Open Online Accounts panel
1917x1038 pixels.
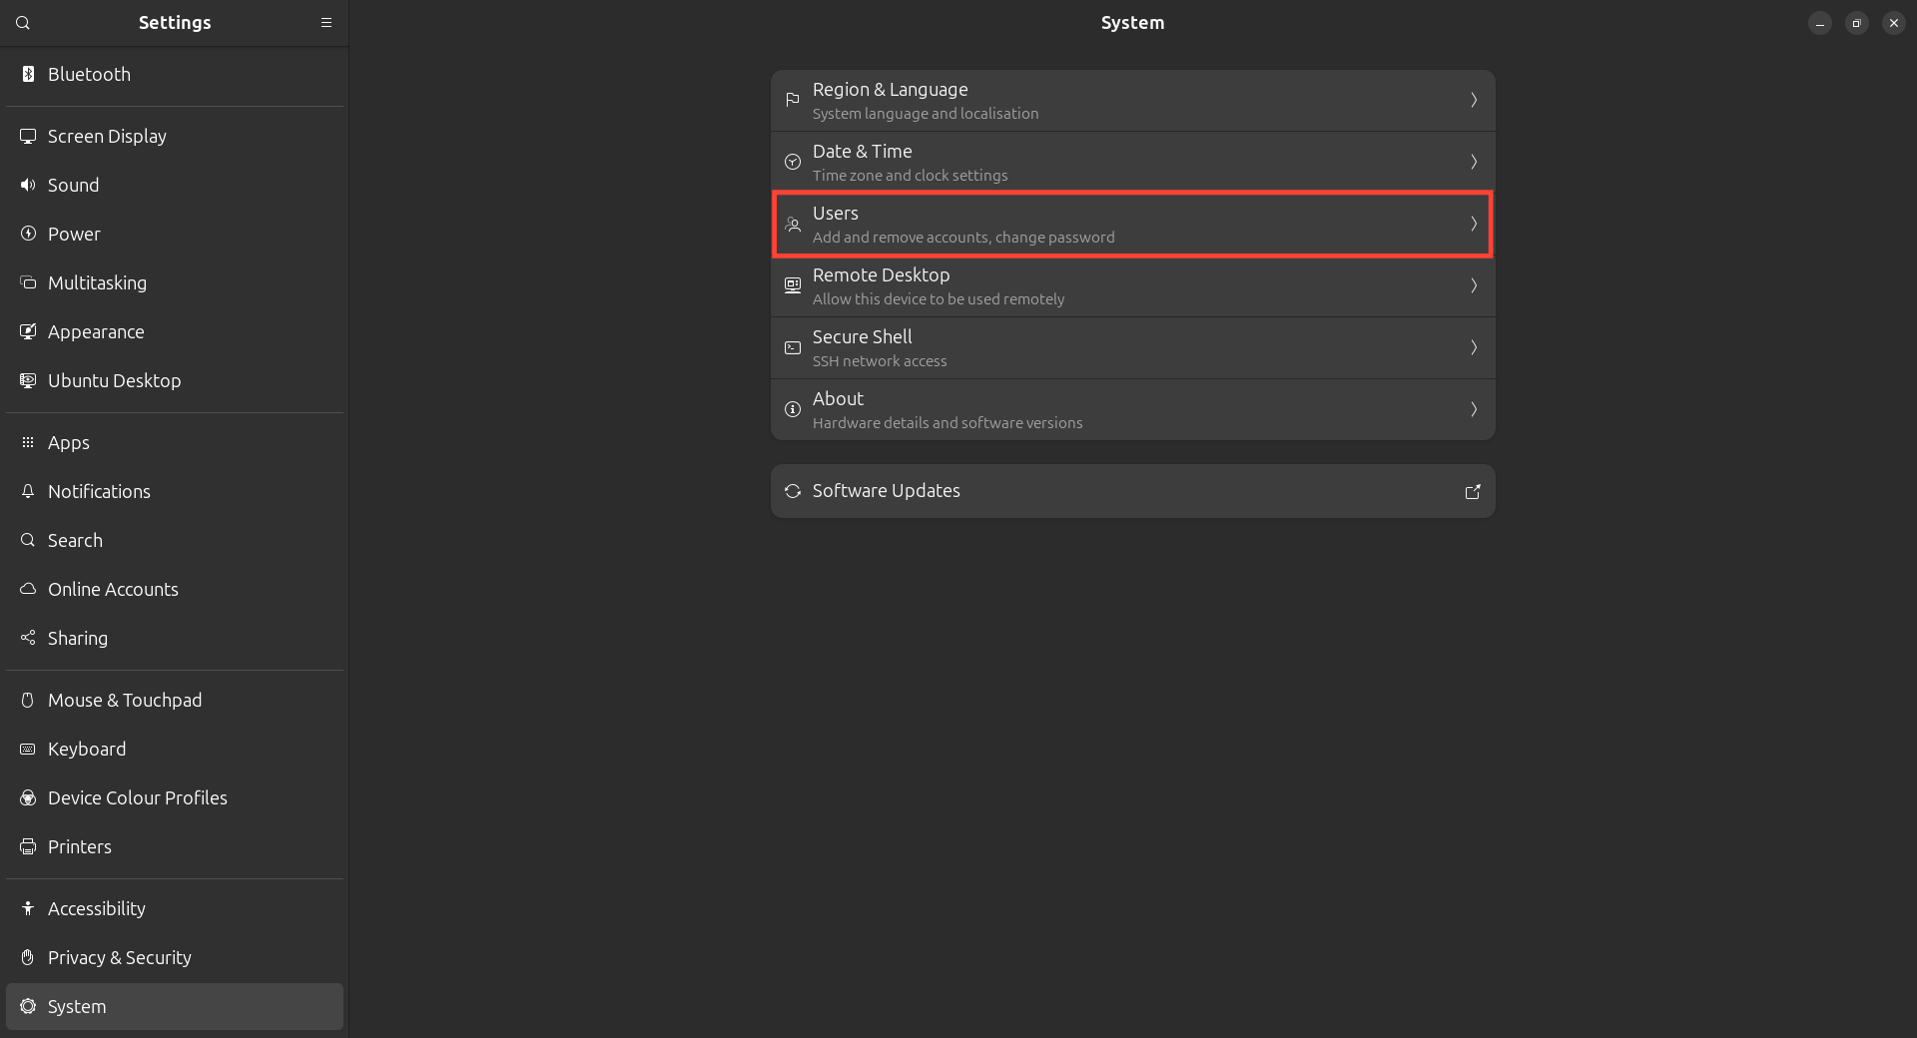point(113,589)
